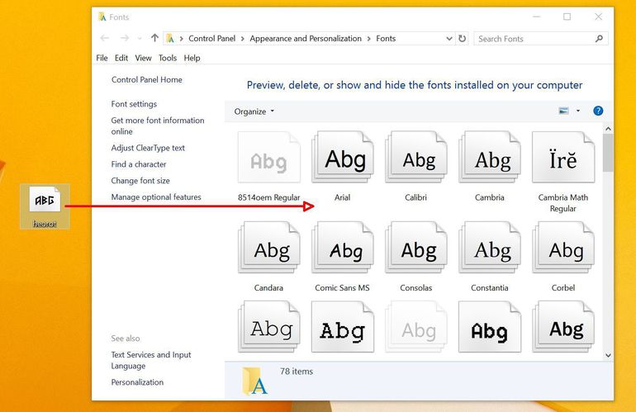
Task: Select the Constantia font icon
Action: point(490,248)
